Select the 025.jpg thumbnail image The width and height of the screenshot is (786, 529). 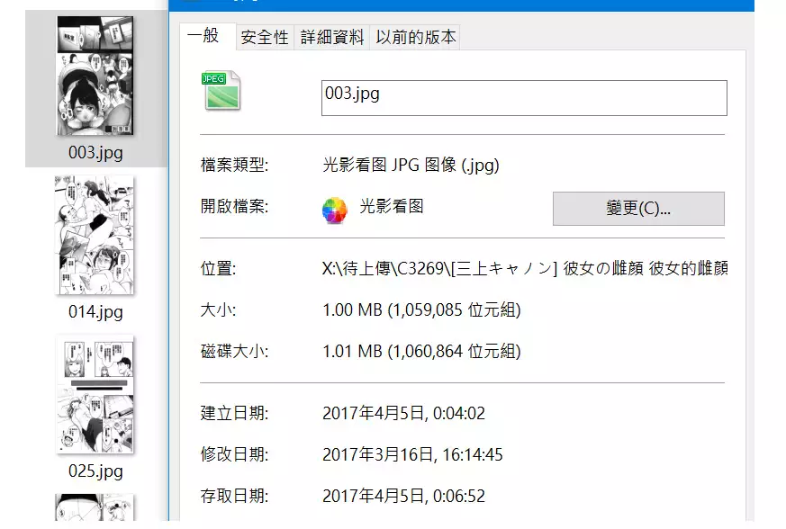click(95, 394)
